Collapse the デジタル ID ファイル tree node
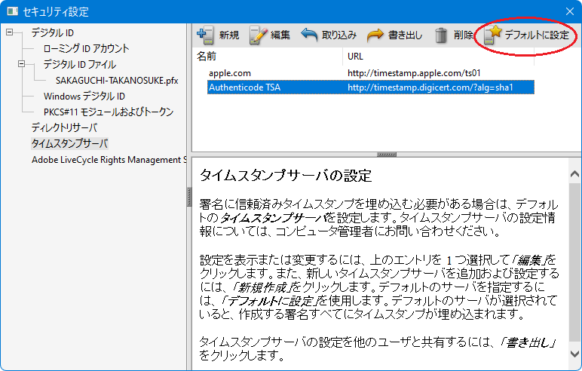This screenshot has width=582, height=371. (22, 65)
